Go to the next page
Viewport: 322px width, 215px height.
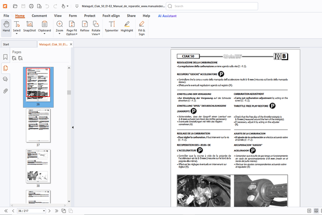pos(49,211)
